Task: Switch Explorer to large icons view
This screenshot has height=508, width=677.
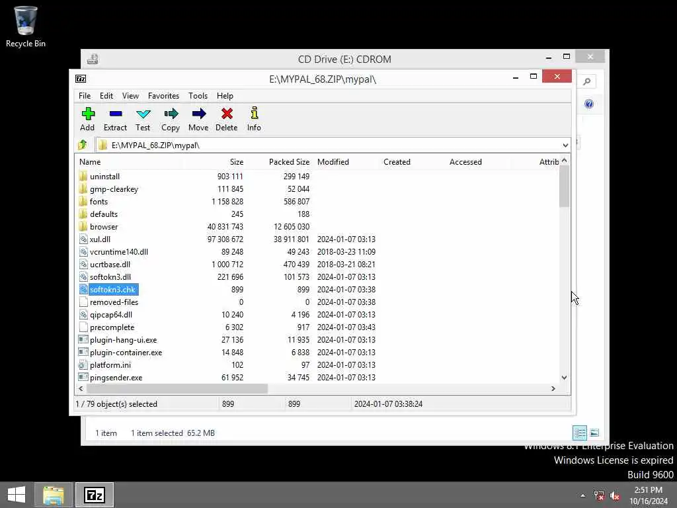Action: (x=594, y=433)
